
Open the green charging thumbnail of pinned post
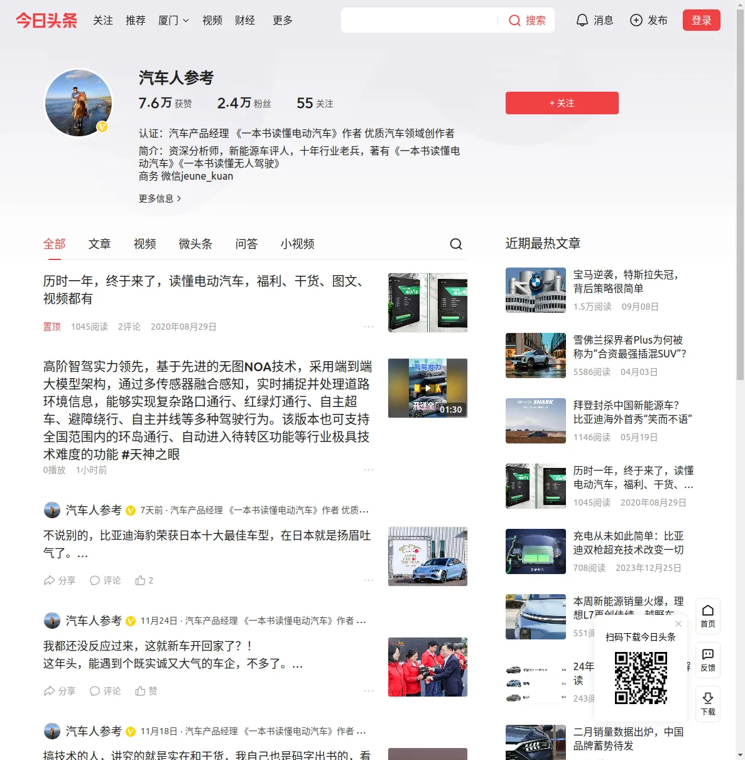(x=428, y=303)
